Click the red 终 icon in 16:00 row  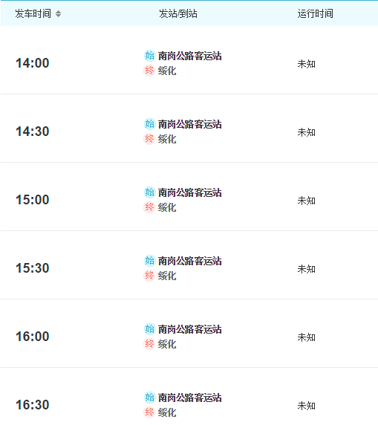pos(149,344)
